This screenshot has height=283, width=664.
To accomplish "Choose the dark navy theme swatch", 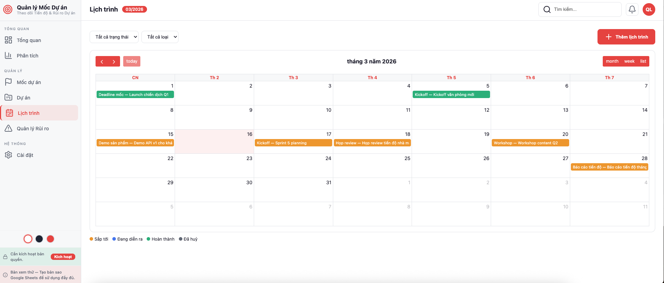I will pos(39,239).
